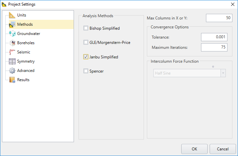Open the Groundwater settings page
Image resolution: width=238 pixels, height=156 pixels.
(x=28, y=34)
